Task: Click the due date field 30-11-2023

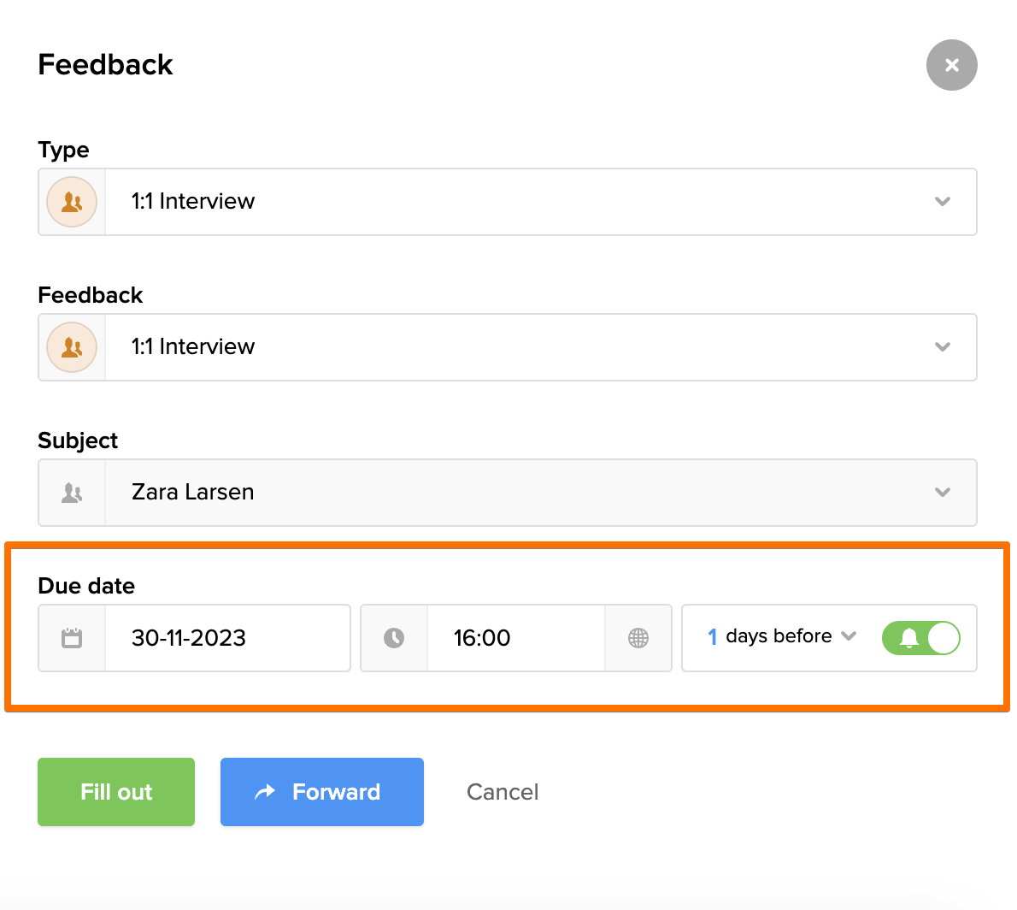Action: coord(189,638)
